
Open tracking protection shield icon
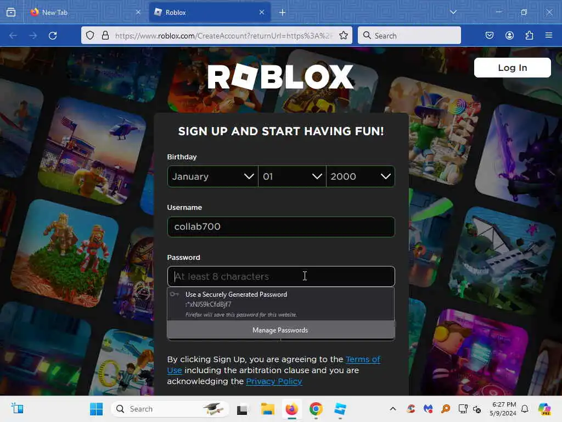click(91, 36)
